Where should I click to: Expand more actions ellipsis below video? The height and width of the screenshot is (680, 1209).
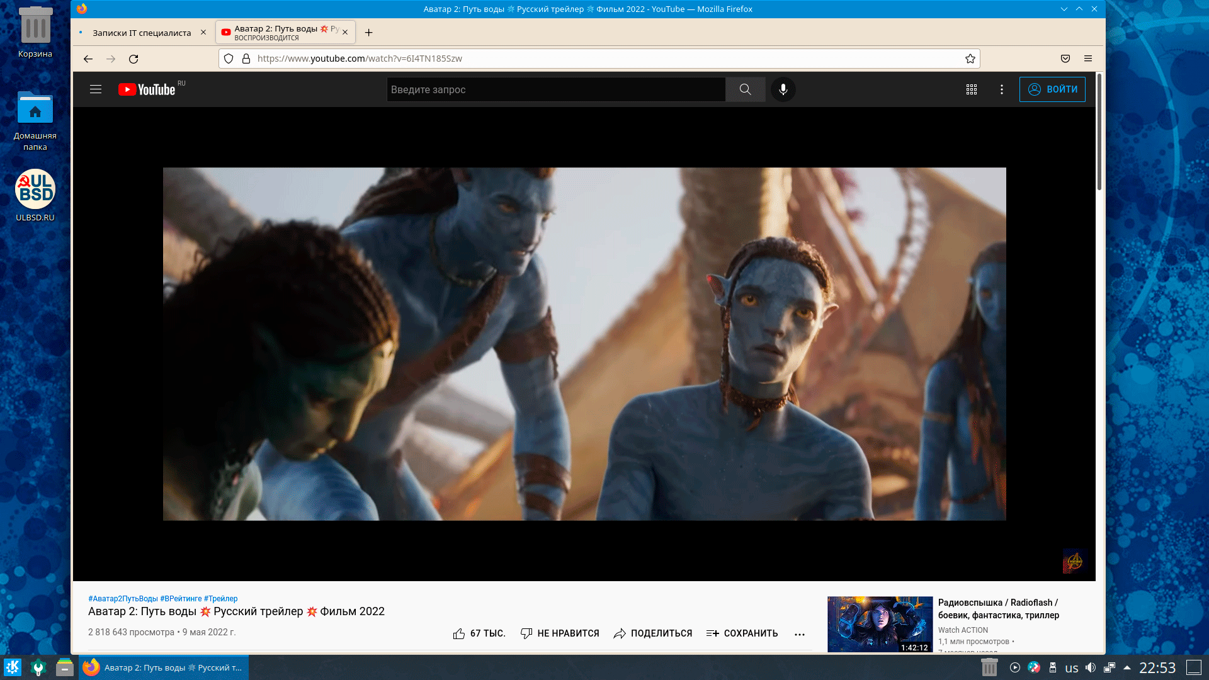click(x=799, y=634)
